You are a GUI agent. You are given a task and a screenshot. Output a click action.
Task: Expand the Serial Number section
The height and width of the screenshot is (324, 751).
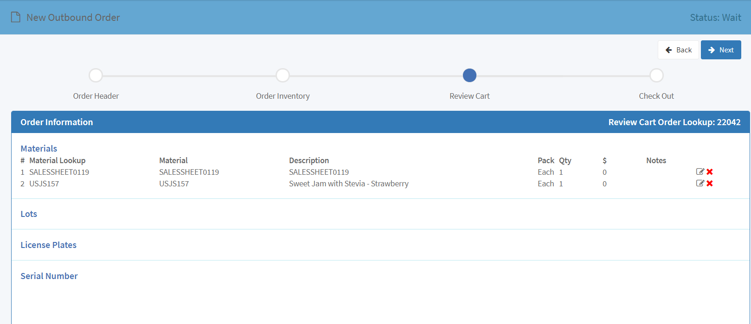pos(49,276)
